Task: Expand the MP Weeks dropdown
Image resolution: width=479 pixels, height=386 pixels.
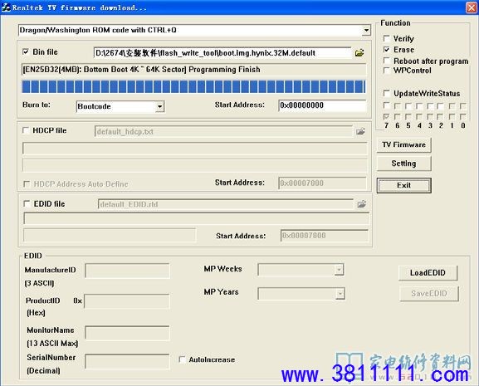Action: click(339, 270)
